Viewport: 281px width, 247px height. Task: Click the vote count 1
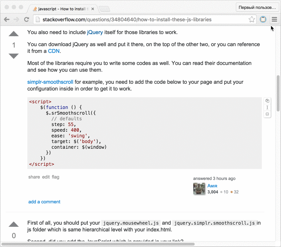coord(13,45)
